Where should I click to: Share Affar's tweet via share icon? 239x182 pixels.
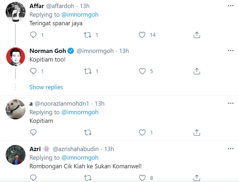coord(197,35)
